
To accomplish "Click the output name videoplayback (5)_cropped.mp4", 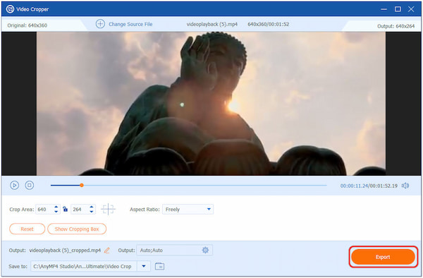I will click(x=65, y=250).
